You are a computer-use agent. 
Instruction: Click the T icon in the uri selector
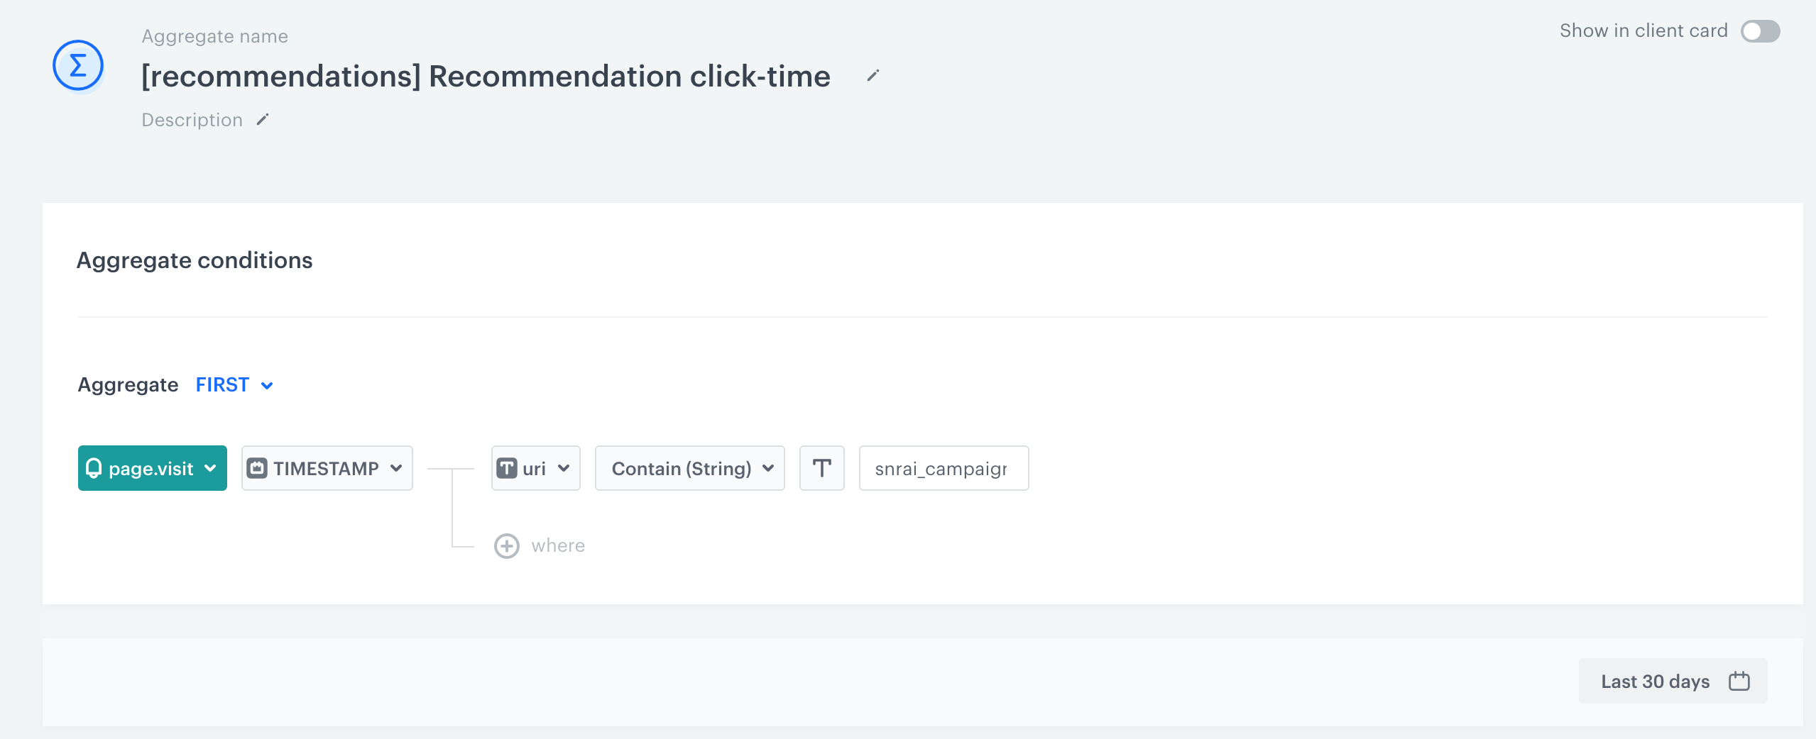point(507,468)
